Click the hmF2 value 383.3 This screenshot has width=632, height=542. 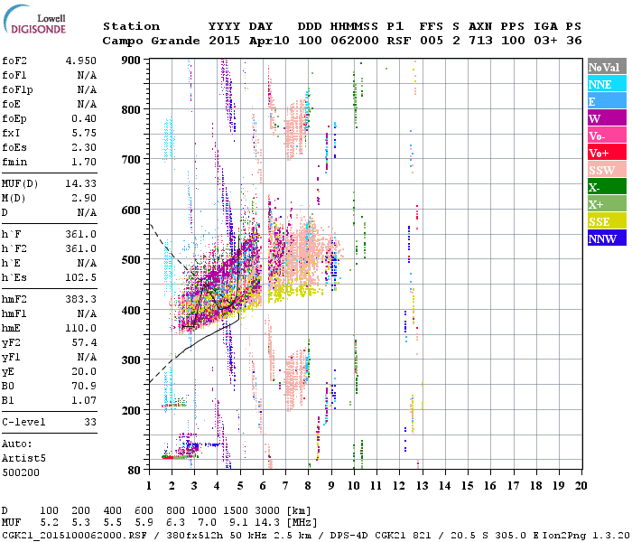[81, 299]
